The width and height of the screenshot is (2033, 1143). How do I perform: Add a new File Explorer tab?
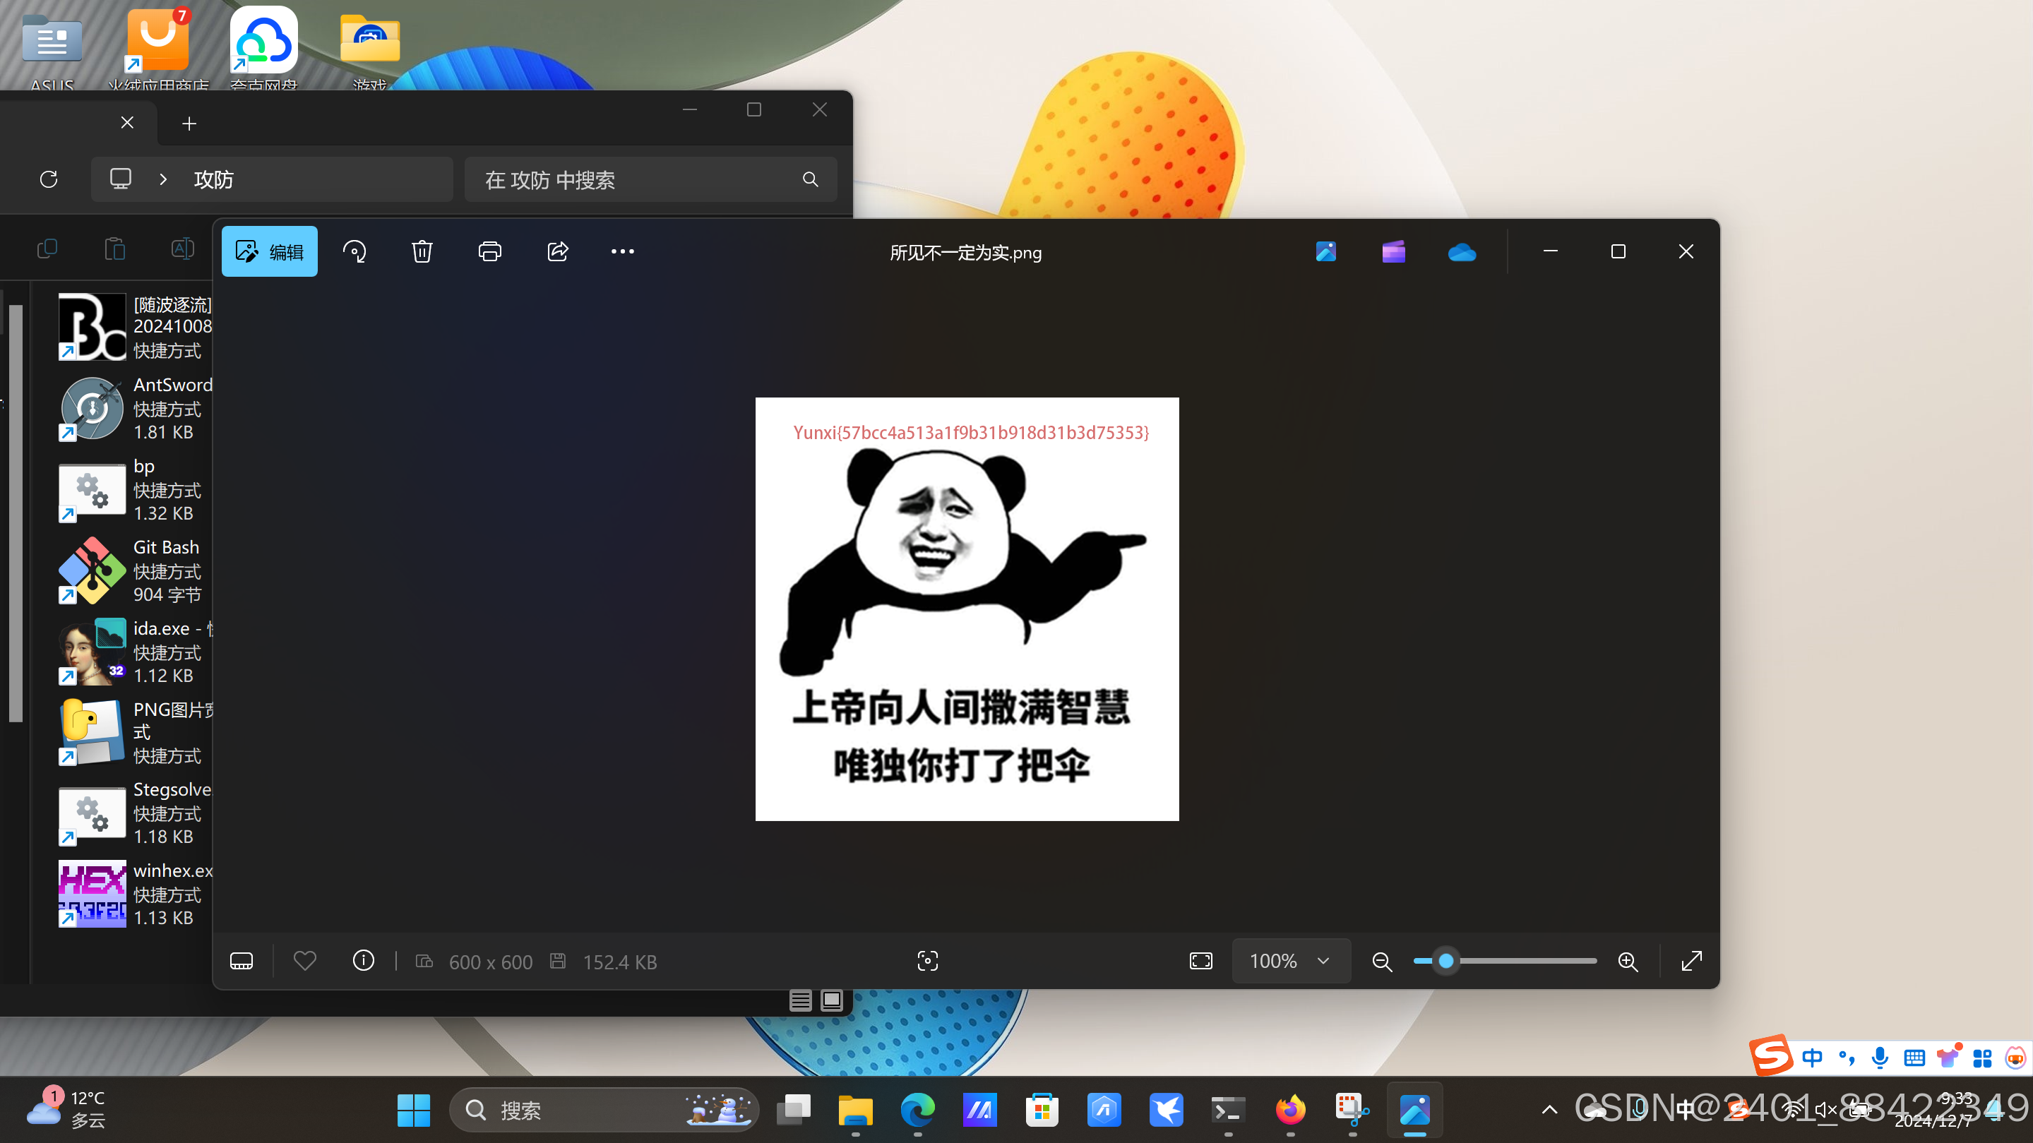[189, 124]
